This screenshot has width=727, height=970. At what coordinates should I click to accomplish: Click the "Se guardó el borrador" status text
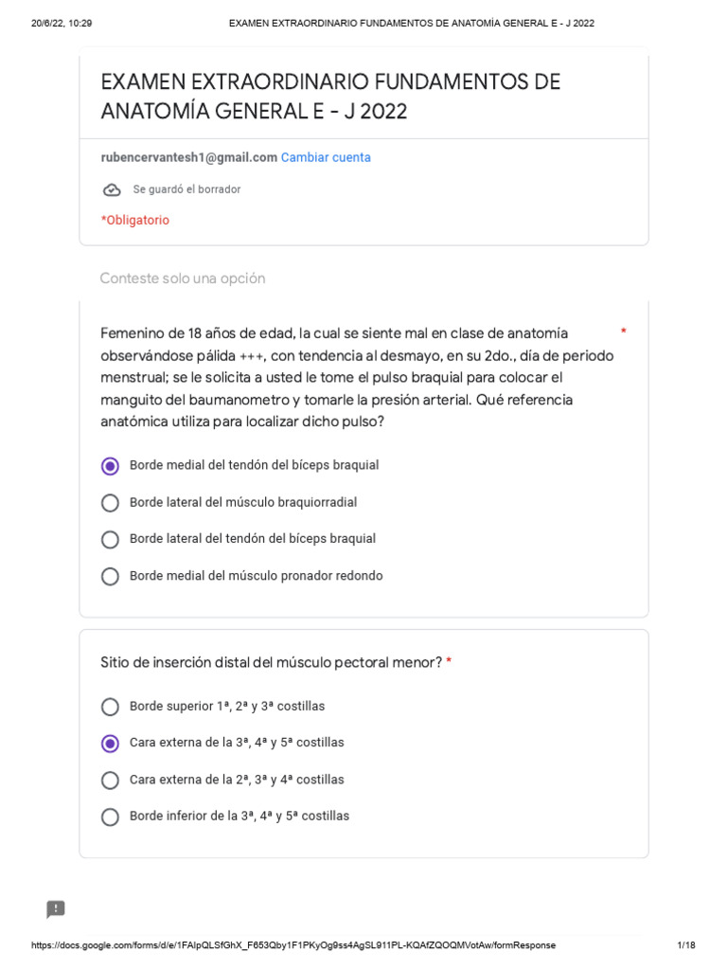click(186, 189)
